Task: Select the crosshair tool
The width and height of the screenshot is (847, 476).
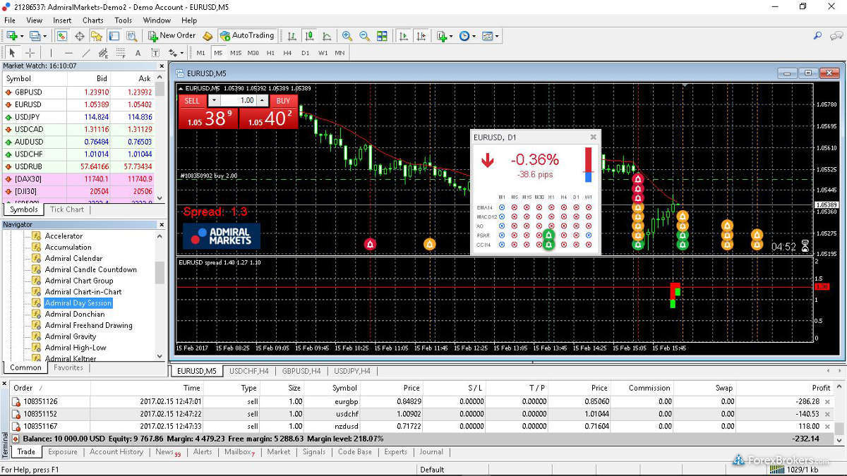Action: (x=30, y=53)
